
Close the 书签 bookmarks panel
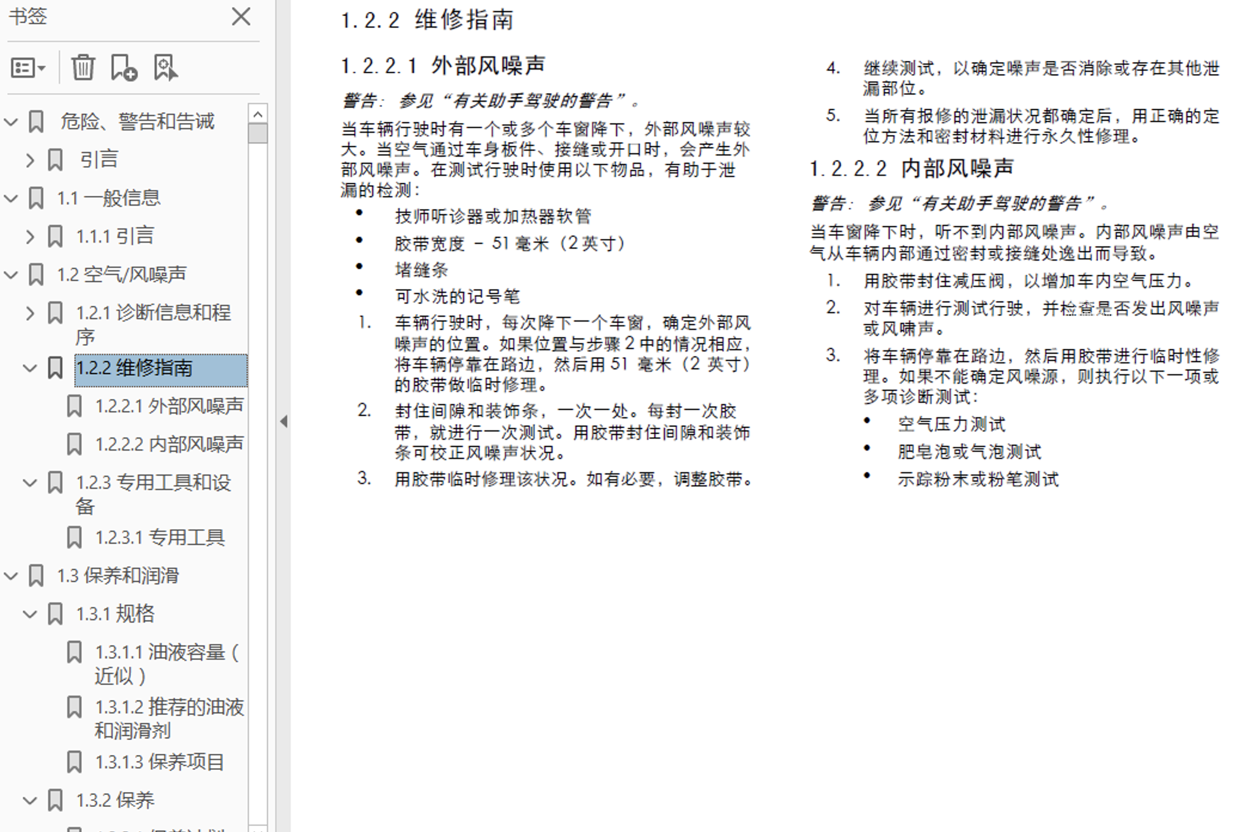click(x=241, y=17)
